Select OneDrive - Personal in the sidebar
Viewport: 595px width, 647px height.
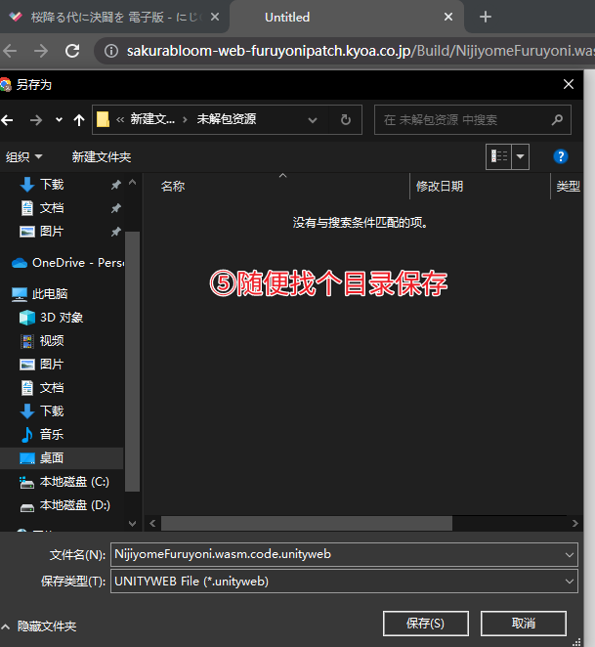(67, 263)
